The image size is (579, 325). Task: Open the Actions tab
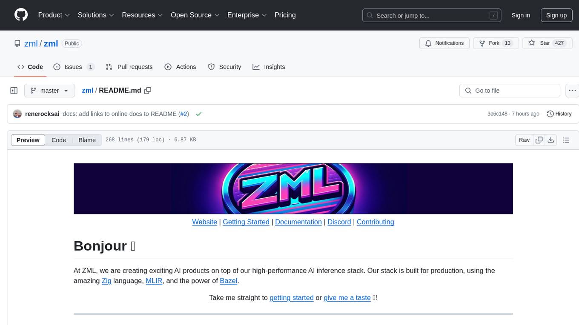[x=180, y=67]
